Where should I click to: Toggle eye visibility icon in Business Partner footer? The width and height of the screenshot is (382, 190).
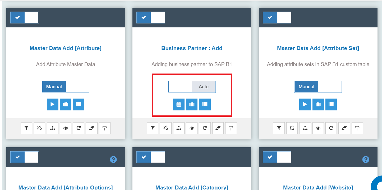[x=192, y=128]
